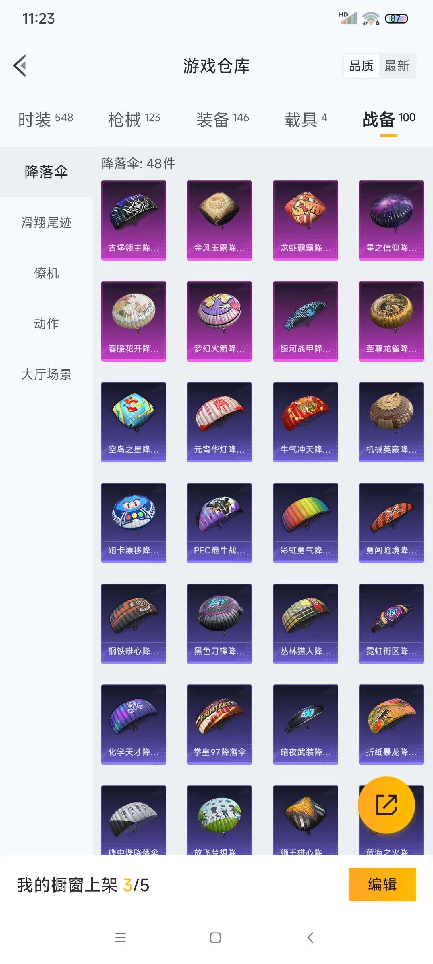This screenshot has width=433, height=964.
Task: Select 滑翔尾迹 in the sidebar
Action: (x=46, y=223)
